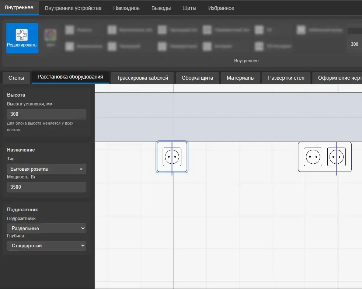Viewport: 362px width, 289px height.
Task: Open the Накладное ribbon tab
Action: click(126, 8)
